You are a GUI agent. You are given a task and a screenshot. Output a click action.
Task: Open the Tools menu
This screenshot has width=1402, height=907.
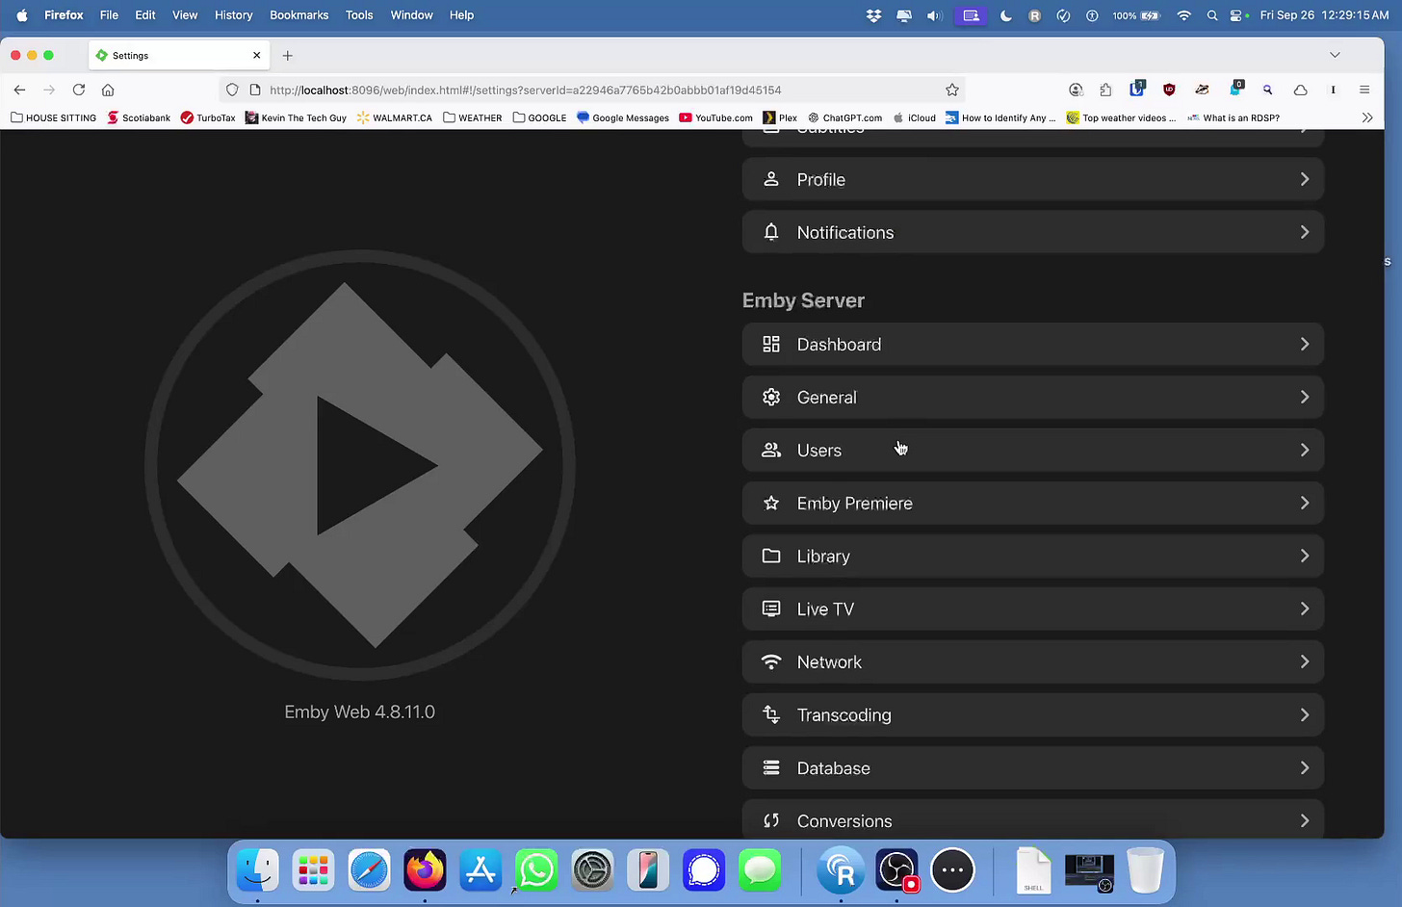click(x=359, y=15)
